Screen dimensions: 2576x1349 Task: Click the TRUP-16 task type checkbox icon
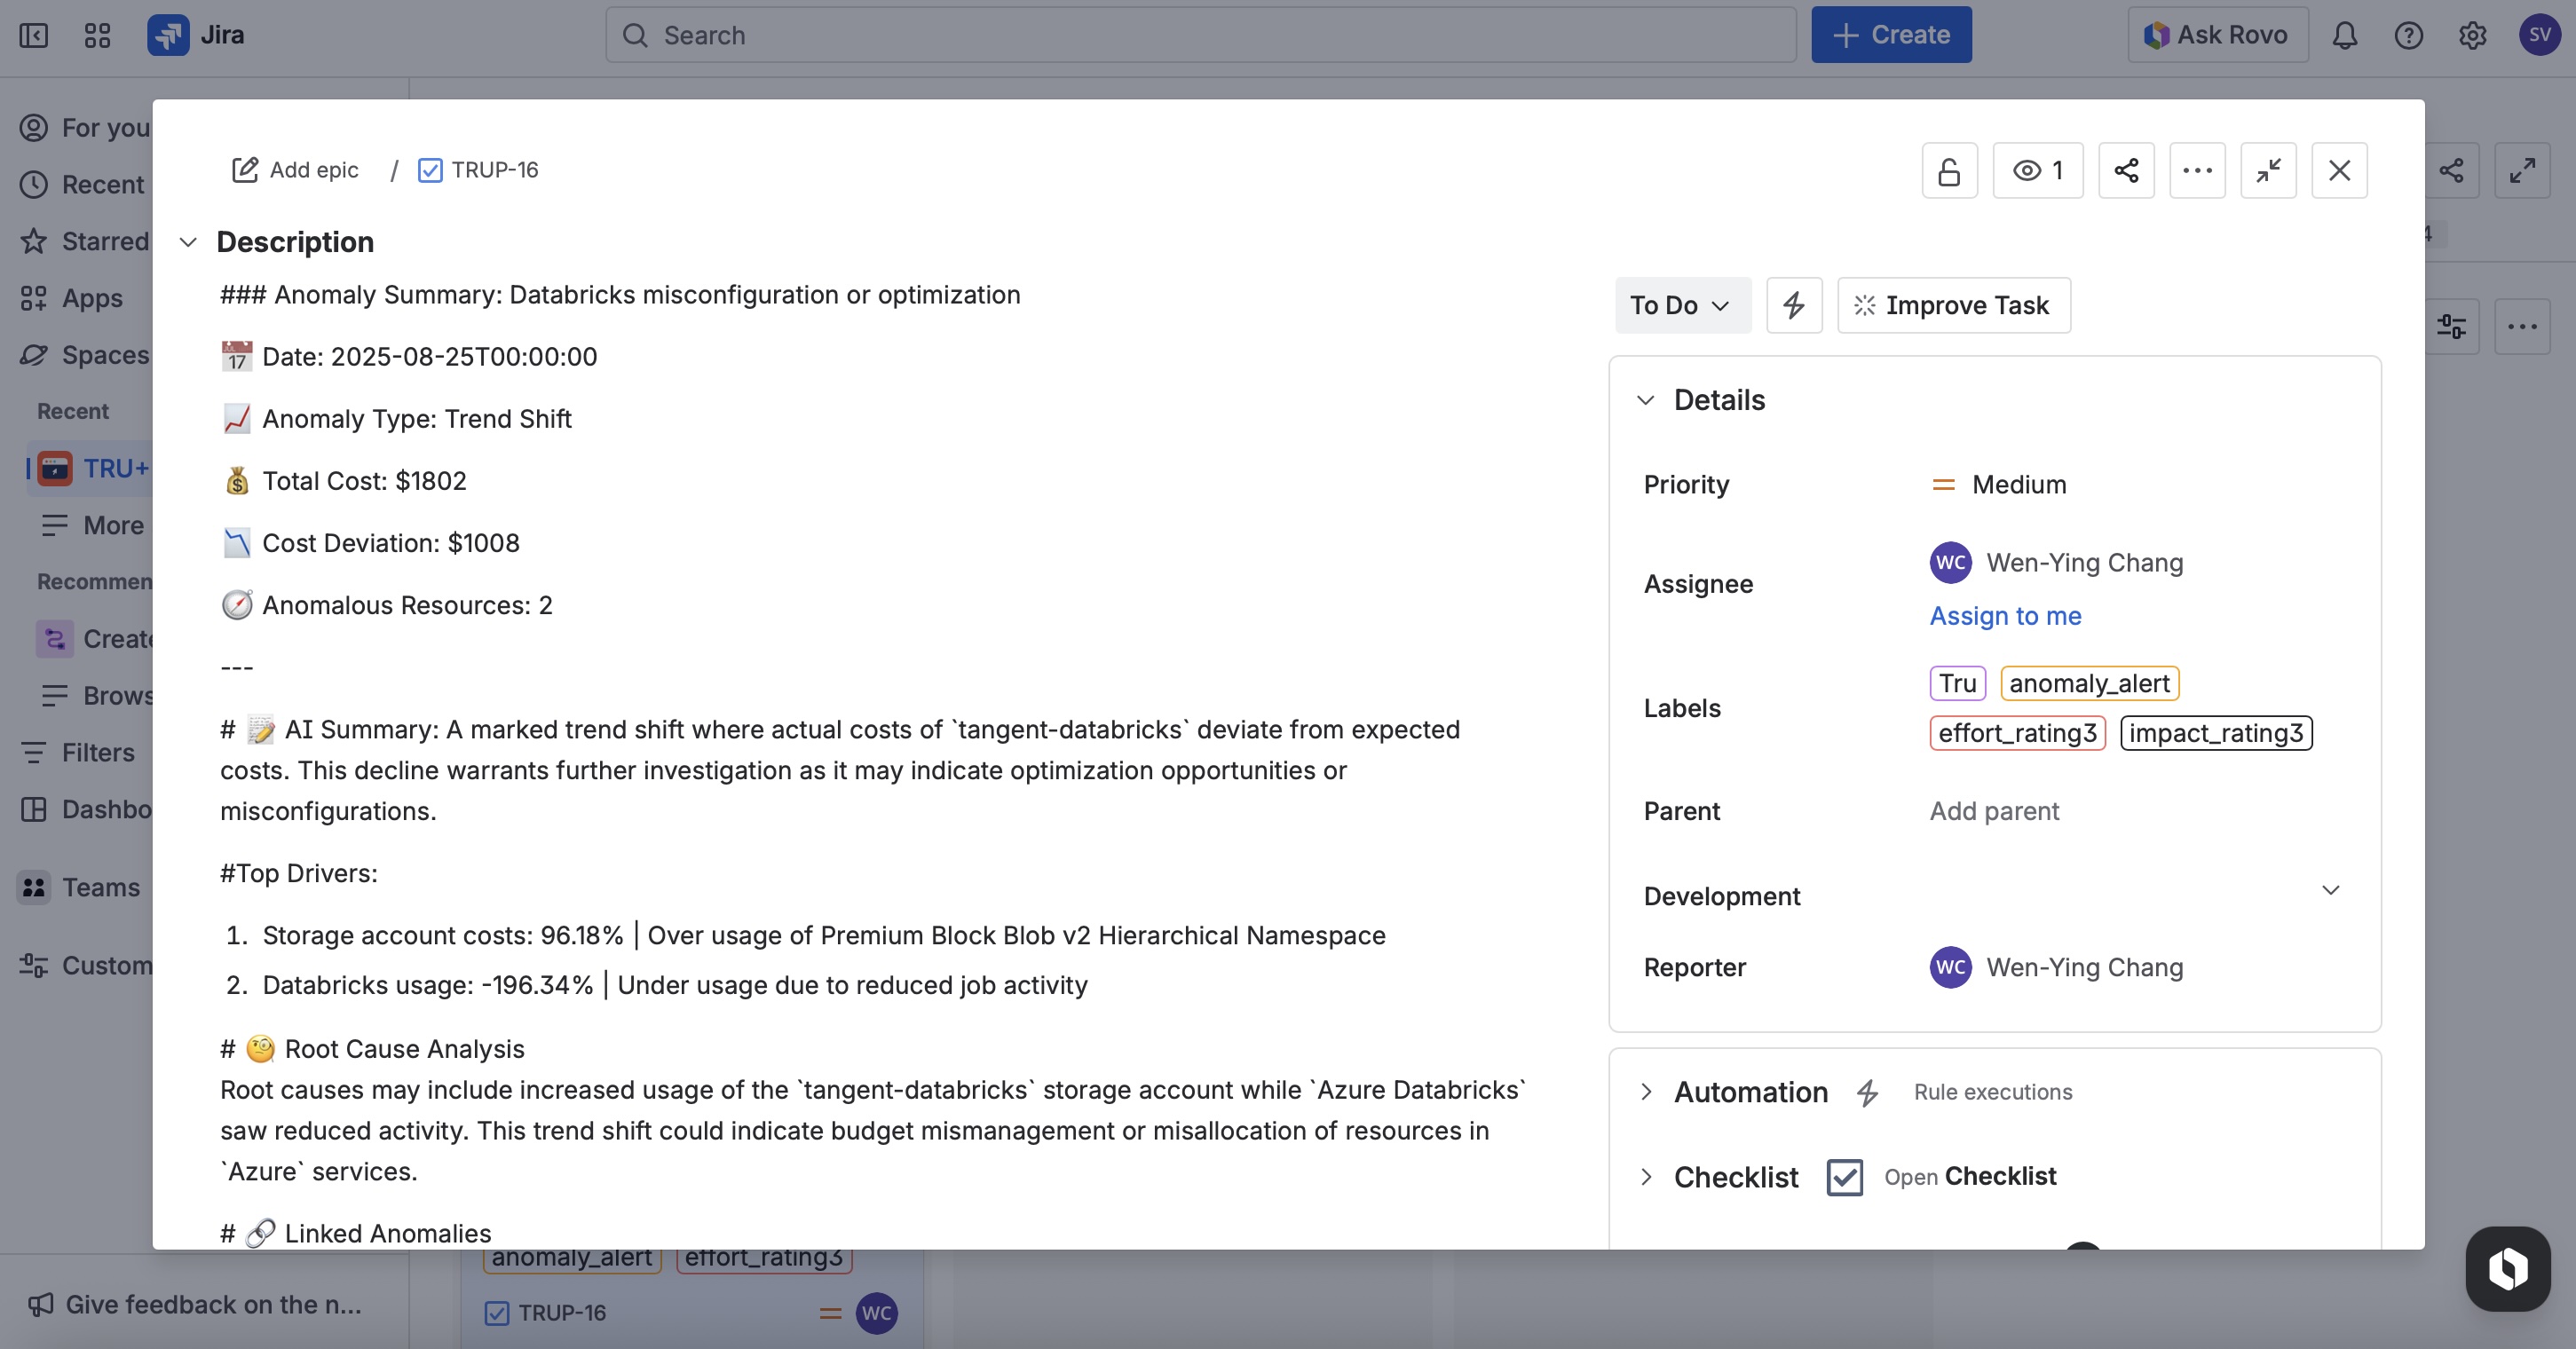click(x=430, y=170)
